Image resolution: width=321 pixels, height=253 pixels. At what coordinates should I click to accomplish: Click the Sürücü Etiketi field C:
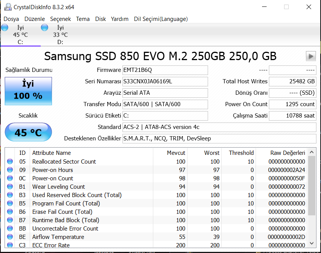point(165,116)
